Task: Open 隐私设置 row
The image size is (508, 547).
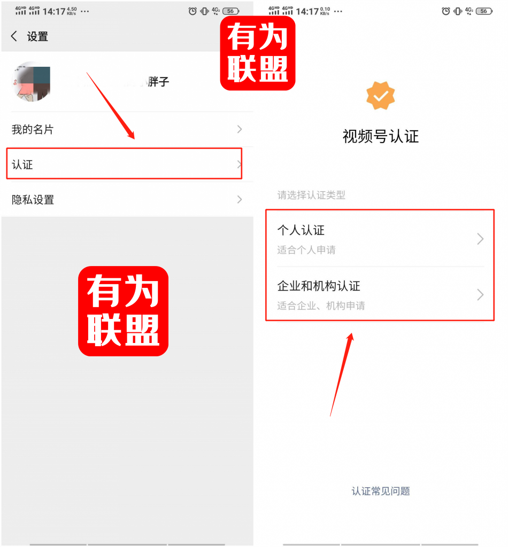Action: click(127, 200)
